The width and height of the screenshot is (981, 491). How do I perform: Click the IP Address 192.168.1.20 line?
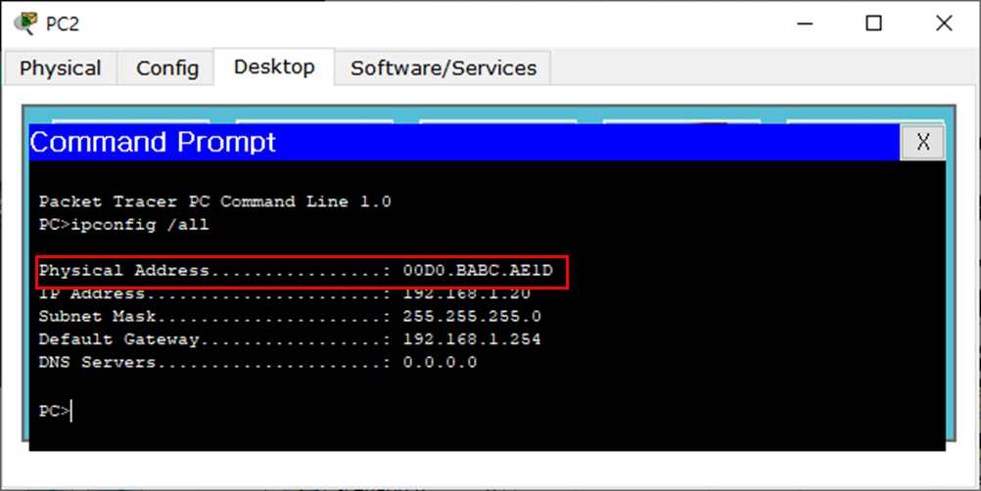(x=285, y=293)
